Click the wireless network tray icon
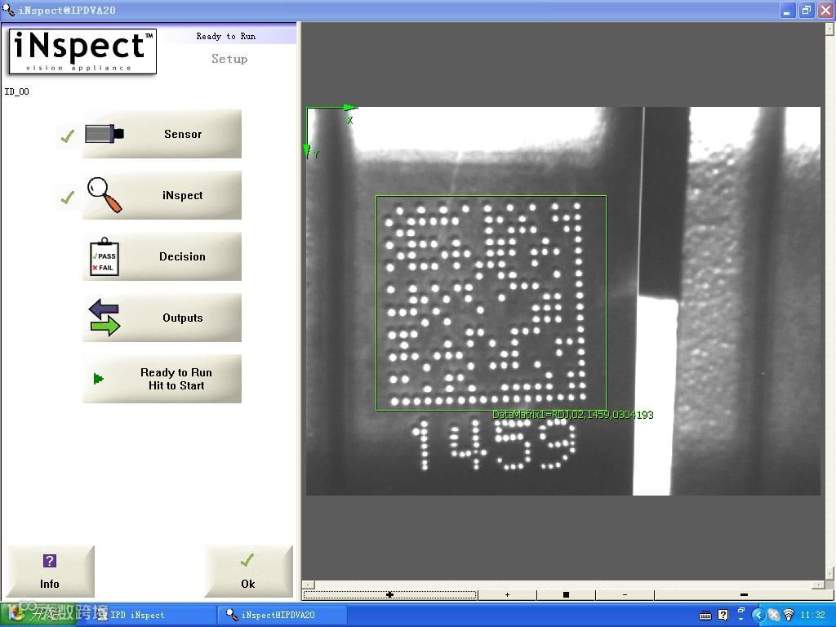The height and width of the screenshot is (627, 836). [788, 616]
